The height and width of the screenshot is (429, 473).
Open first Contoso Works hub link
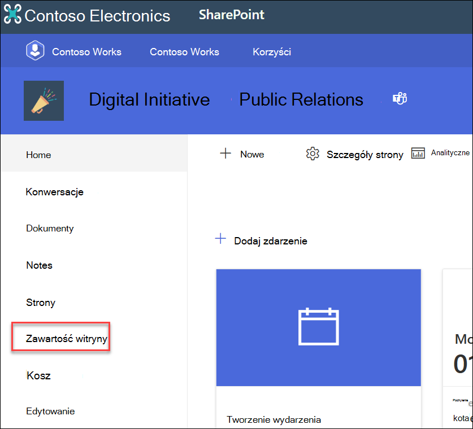click(86, 52)
